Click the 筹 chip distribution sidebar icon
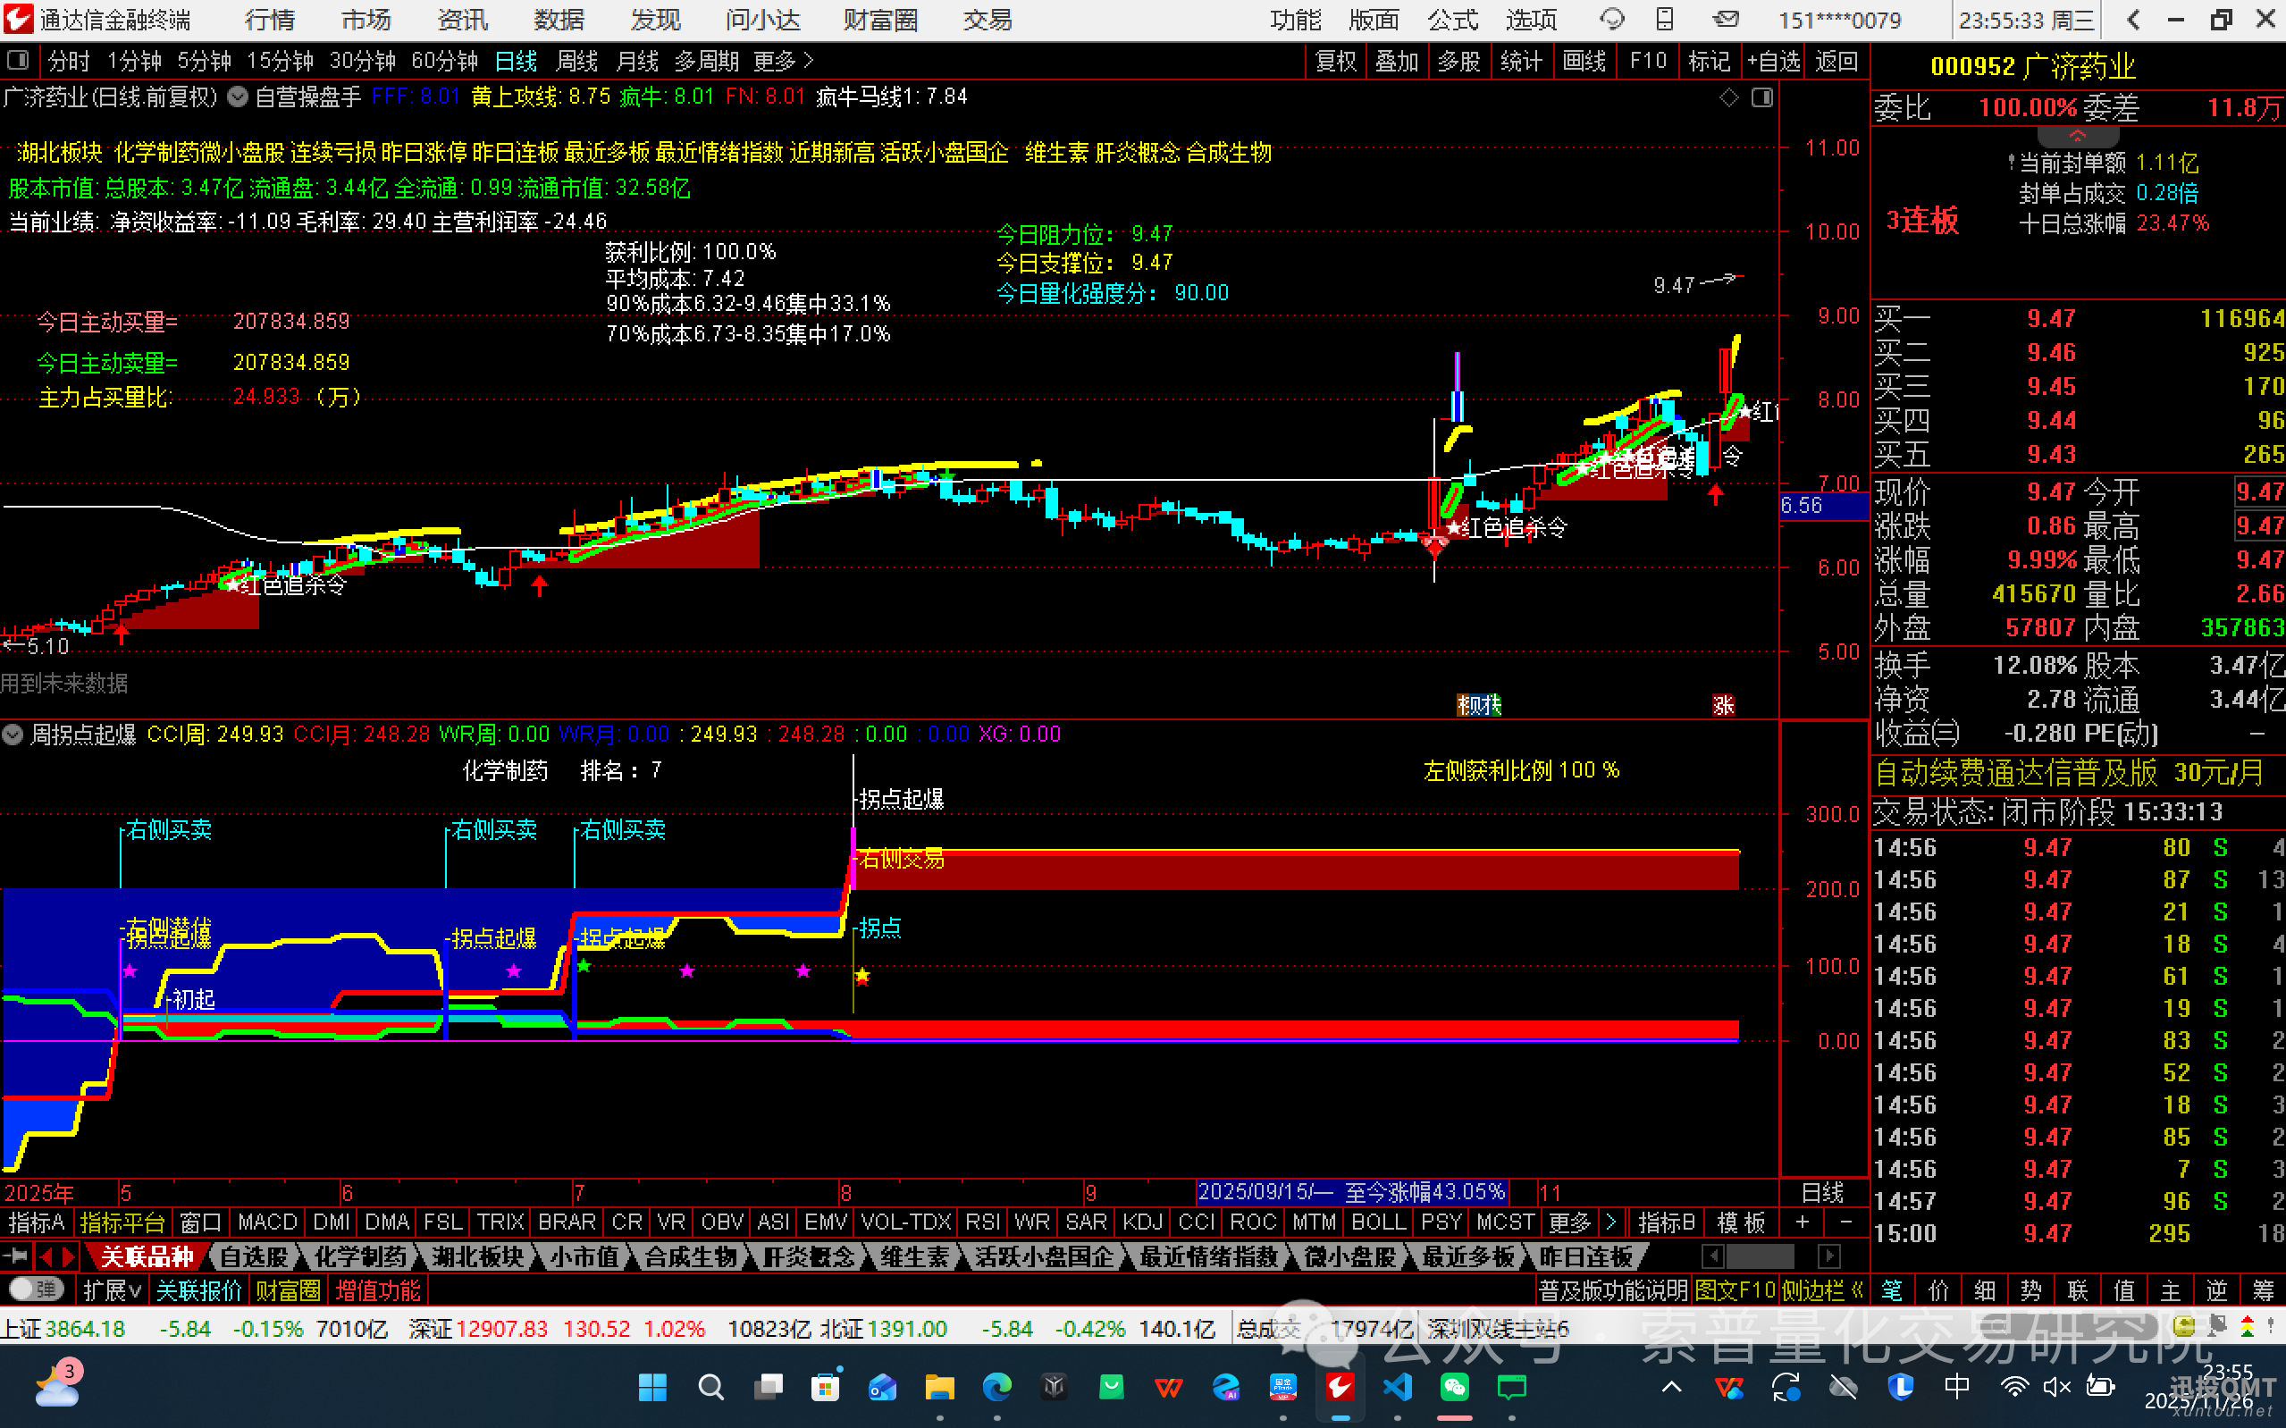This screenshot has height=1428, width=2286. click(x=2262, y=1289)
